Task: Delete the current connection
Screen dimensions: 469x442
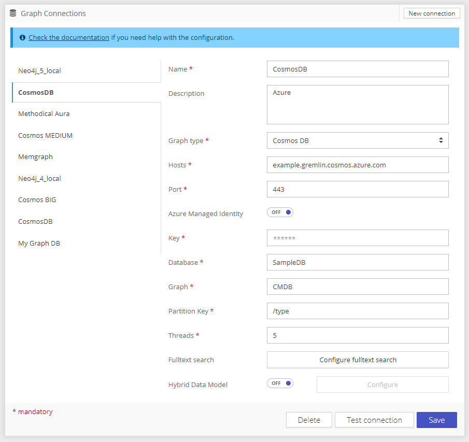Action: [309, 420]
